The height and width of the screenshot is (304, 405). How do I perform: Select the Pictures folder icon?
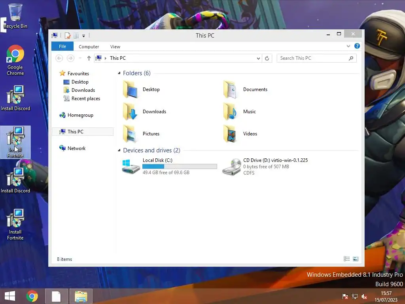[x=130, y=134]
